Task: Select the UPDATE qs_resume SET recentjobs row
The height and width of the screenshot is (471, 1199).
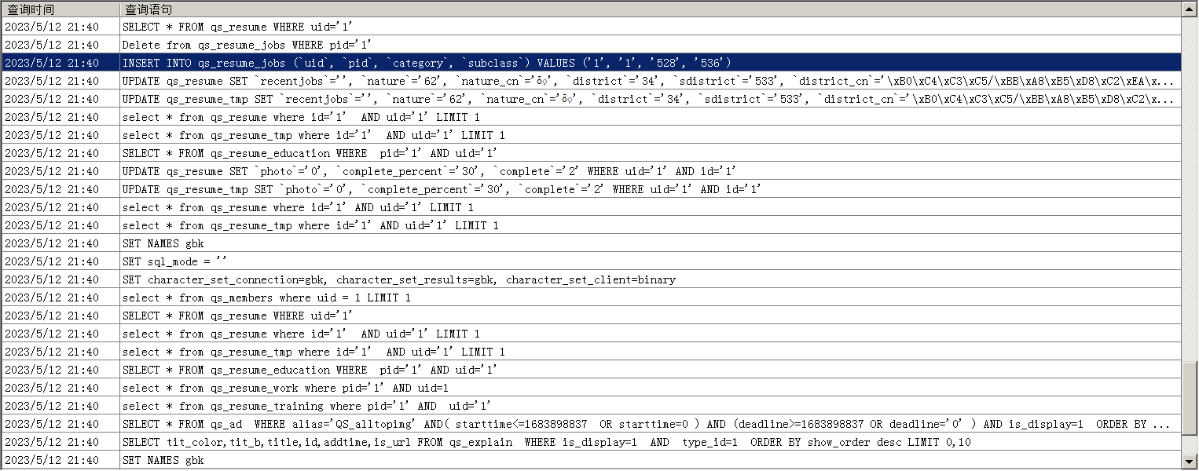Action: pyautogui.click(x=647, y=81)
